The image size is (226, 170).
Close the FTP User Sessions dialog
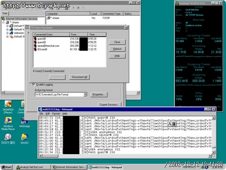point(126,28)
